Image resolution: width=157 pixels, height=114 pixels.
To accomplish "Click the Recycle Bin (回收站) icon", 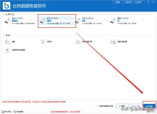I will click(43, 42).
